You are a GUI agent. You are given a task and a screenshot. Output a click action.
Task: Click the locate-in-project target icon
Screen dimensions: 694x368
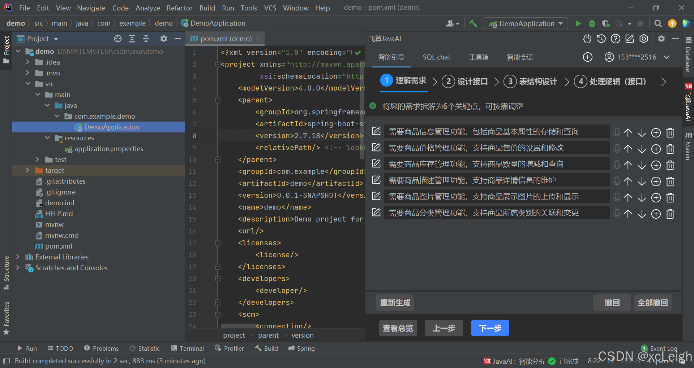pyautogui.click(x=118, y=39)
